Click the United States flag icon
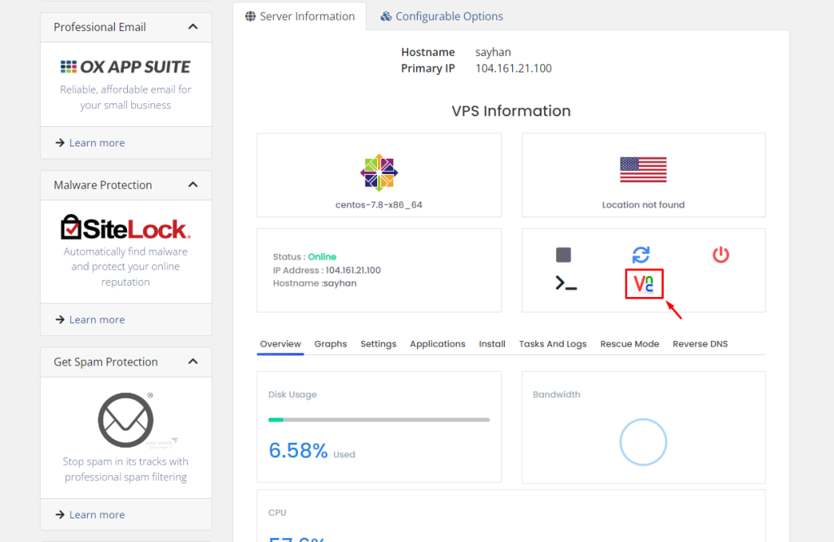The width and height of the screenshot is (834, 542). pyautogui.click(x=643, y=170)
